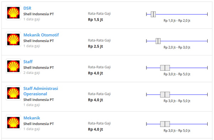
Task: Click Shell Indonesia PT under DSR
Action: tap(39, 14)
